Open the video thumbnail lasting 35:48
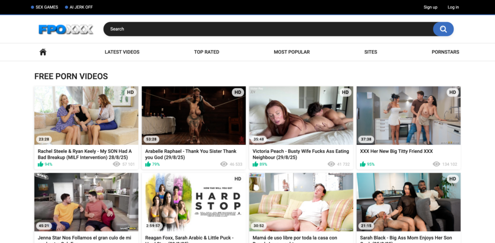Image resolution: width=495 pixels, height=243 pixels. (x=301, y=116)
